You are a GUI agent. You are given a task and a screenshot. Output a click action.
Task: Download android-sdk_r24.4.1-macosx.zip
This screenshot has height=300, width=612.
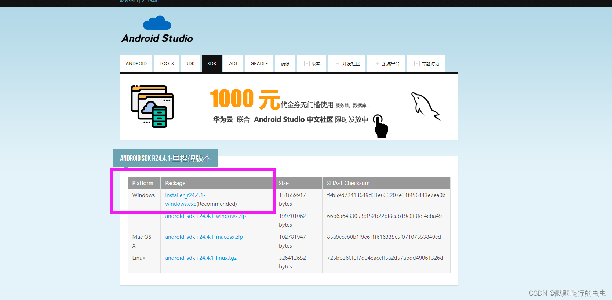tap(204, 237)
